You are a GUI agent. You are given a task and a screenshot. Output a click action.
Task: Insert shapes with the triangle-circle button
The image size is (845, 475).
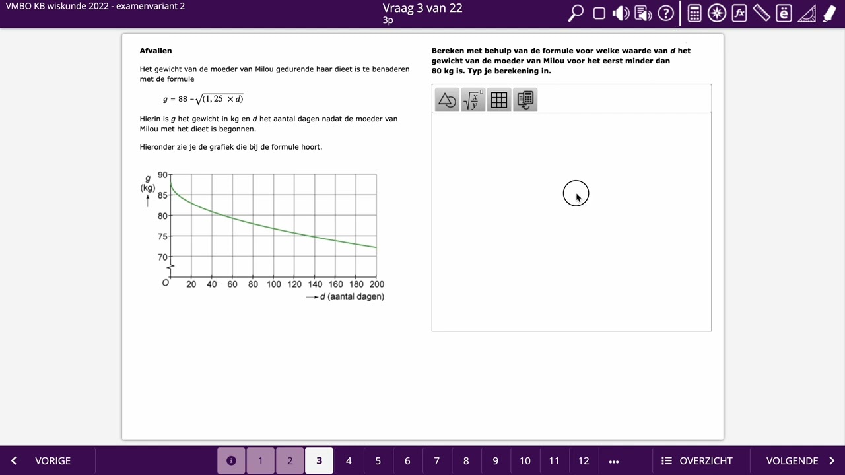point(447,100)
